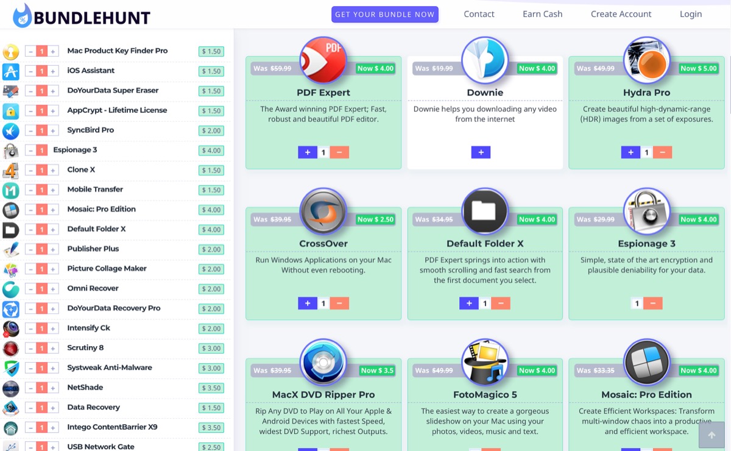Click the FotoMagico 5 app icon
This screenshot has width=731, height=451.
(485, 362)
